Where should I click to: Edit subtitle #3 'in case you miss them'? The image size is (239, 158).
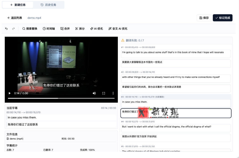coord(176,103)
